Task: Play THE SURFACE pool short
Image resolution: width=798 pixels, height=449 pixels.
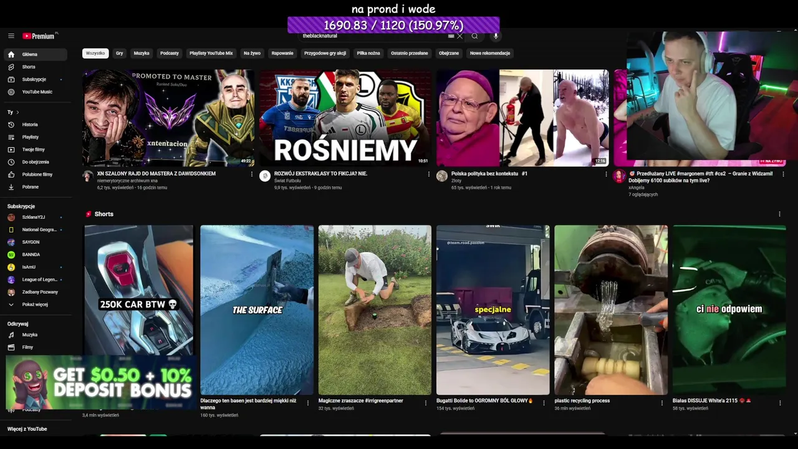Action: pyautogui.click(x=257, y=310)
